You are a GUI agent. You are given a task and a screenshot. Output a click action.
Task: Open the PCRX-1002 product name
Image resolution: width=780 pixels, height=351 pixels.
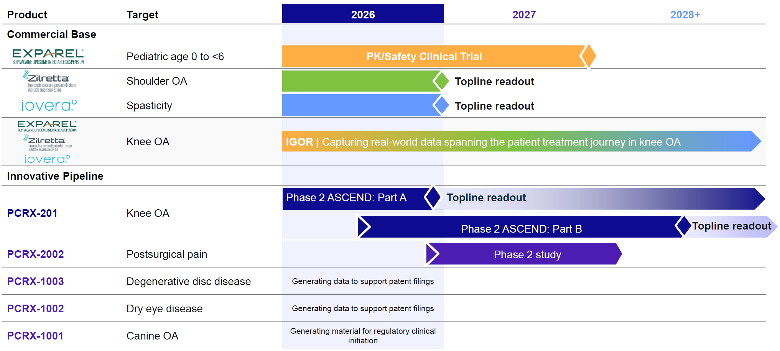[36, 308]
